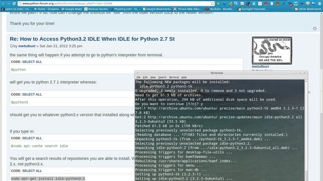Click the 'Processing triggers for man-db ...' line
The height and width of the screenshot is (181, 323).
pos(171,170)
